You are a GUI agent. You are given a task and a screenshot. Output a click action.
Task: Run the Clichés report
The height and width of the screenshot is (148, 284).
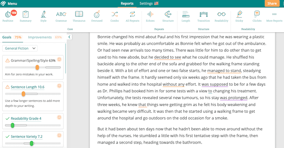(x=257, y=16)
